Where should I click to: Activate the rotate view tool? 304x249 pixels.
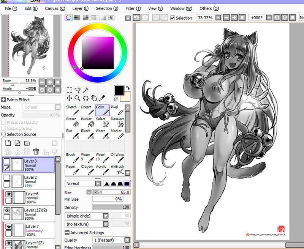click(x=86, y=98)
